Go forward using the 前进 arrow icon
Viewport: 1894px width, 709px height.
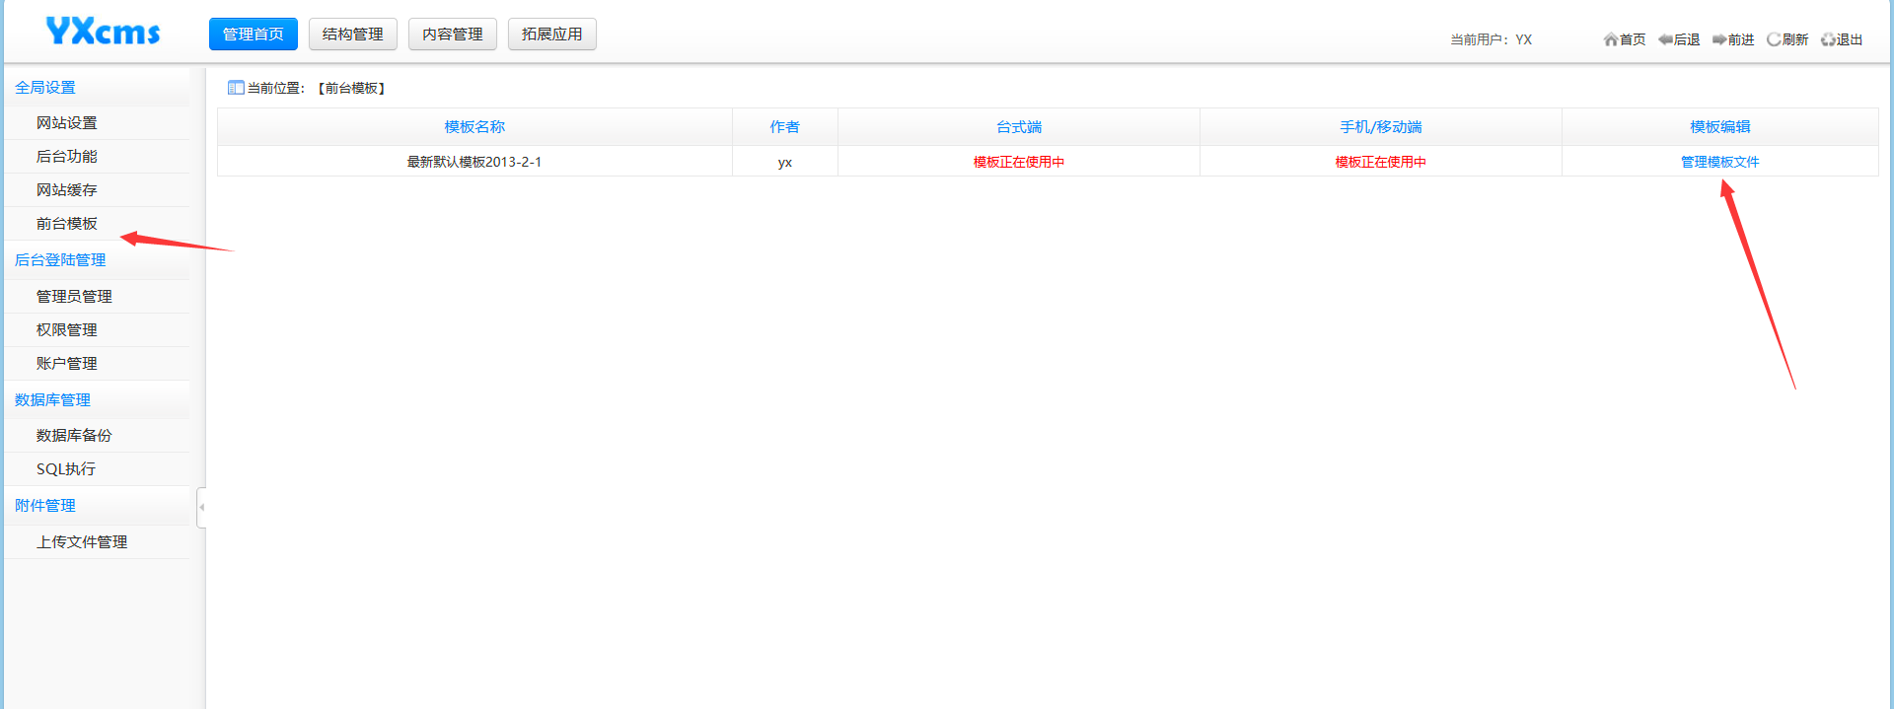click(x=1719, y=39)
